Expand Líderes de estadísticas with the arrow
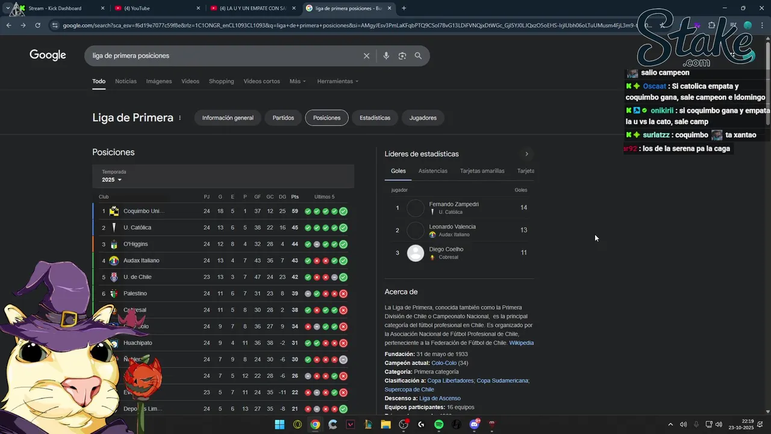The height and width of the screenshot is (434, 771). (526, 154)
